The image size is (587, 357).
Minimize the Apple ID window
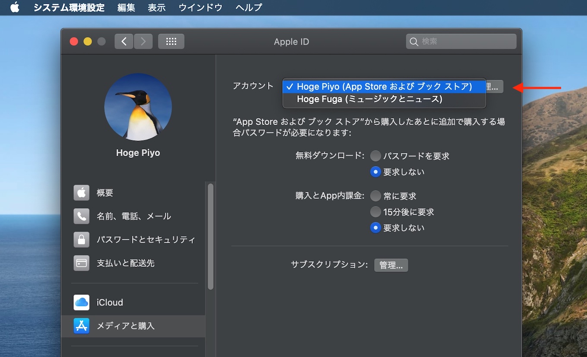click(88, 41)
